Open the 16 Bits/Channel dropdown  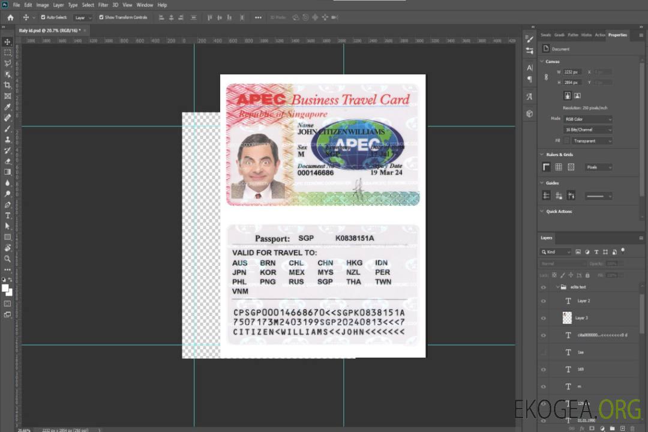tap(587, 130)
